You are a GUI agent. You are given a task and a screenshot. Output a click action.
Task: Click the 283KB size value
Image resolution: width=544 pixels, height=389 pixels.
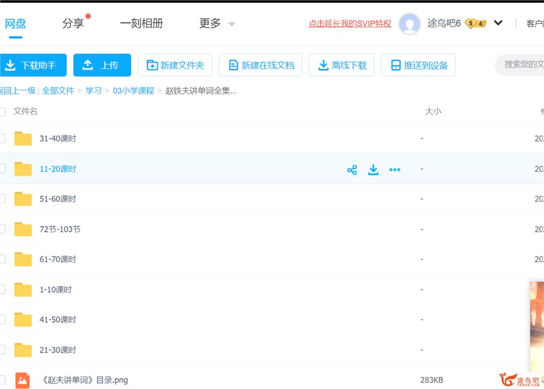click(x=431, y=380)
